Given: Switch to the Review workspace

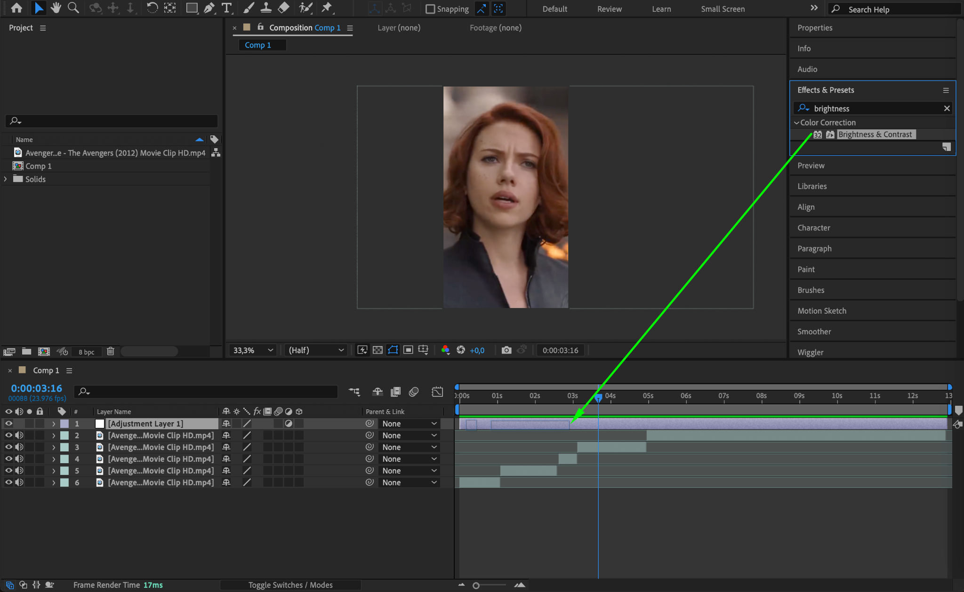Looking at the screenshot, I should (x=609, y=9).
